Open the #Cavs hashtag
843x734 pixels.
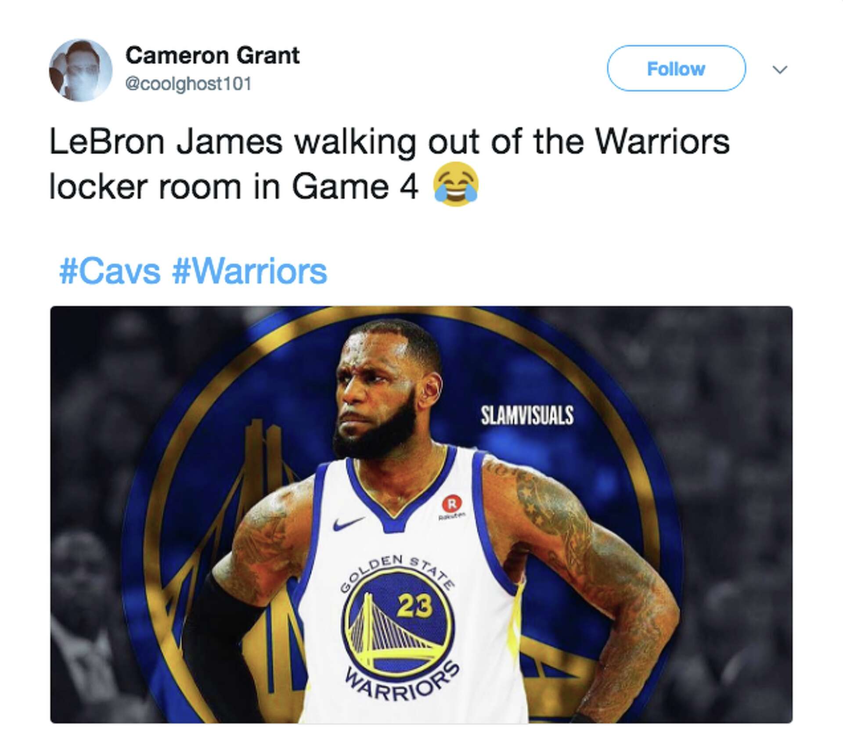(110, 271)
